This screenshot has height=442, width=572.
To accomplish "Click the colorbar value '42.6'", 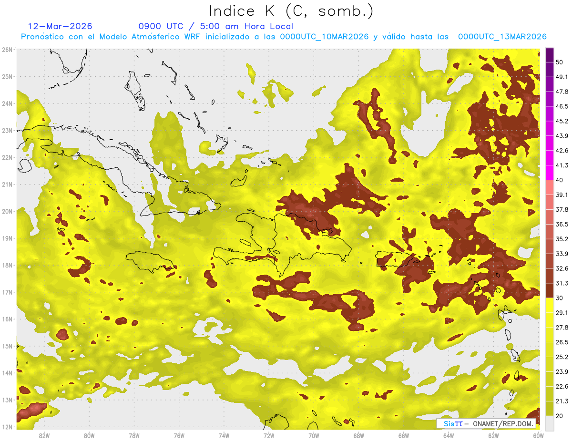I will (562, 151).
